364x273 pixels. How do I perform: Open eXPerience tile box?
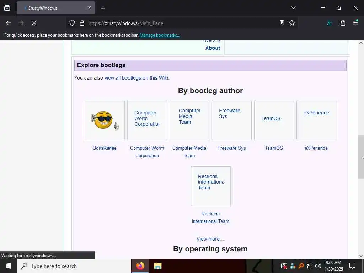tap(316, 121)
